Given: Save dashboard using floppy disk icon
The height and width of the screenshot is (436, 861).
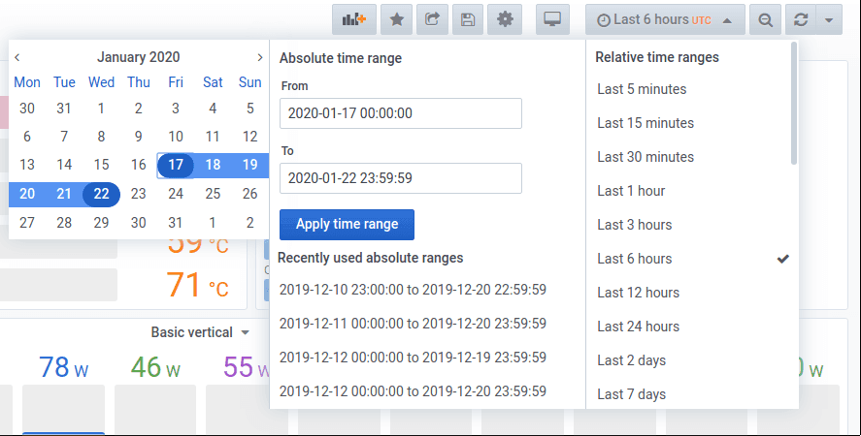Looking at the screenshot, I should [x=468, y=19].
